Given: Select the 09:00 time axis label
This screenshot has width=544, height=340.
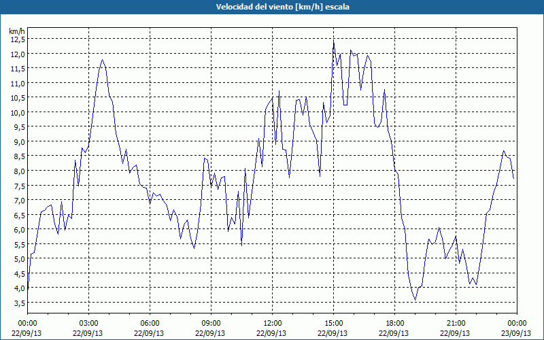Looking at the screenshot, I should [x=211, y=324].
